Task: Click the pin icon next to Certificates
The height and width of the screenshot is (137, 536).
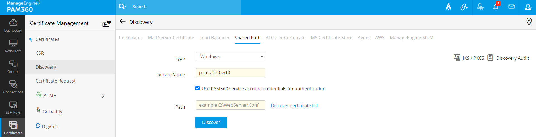Action: pyautogui.click(x=31, y=39)
